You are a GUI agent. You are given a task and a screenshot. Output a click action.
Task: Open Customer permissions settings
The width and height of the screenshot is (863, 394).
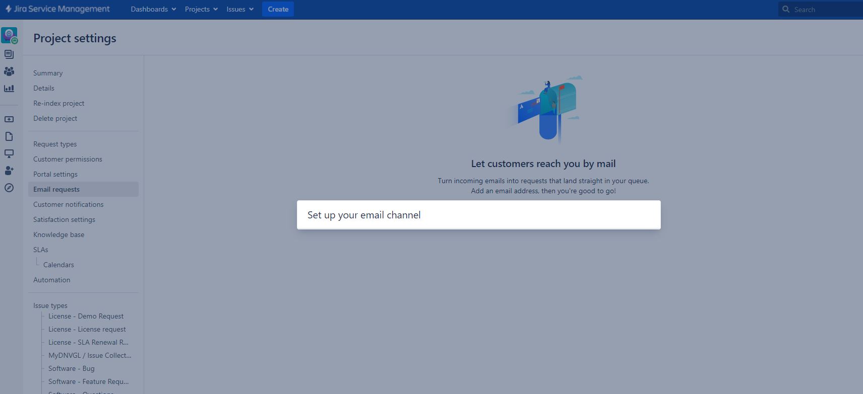click(68, 159)
